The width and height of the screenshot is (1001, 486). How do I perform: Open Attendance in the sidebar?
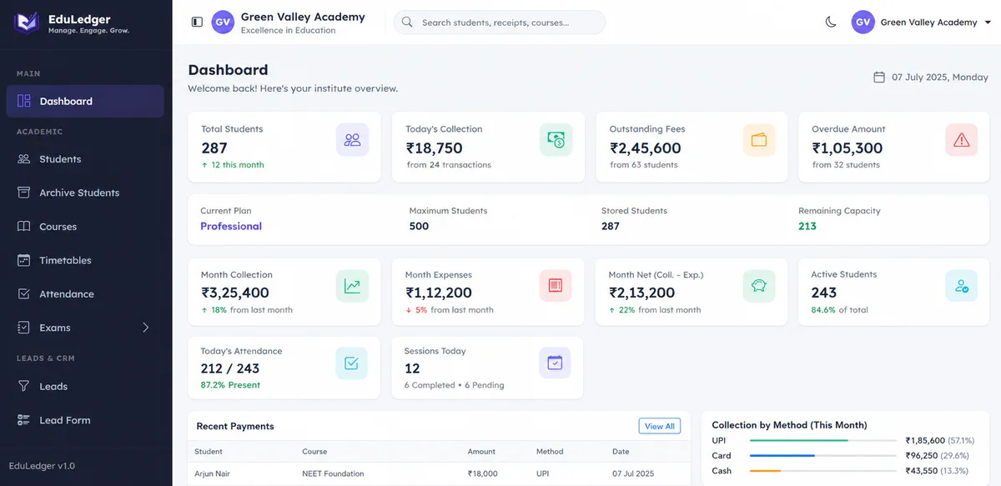pyautogui.click(x=85, y=294)
